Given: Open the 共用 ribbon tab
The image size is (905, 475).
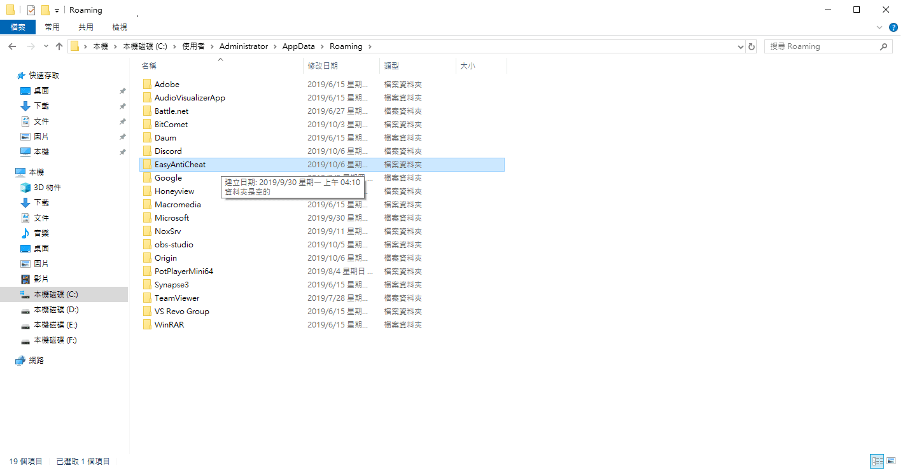Looking at the screenshot, I should [x=86, y=27].
